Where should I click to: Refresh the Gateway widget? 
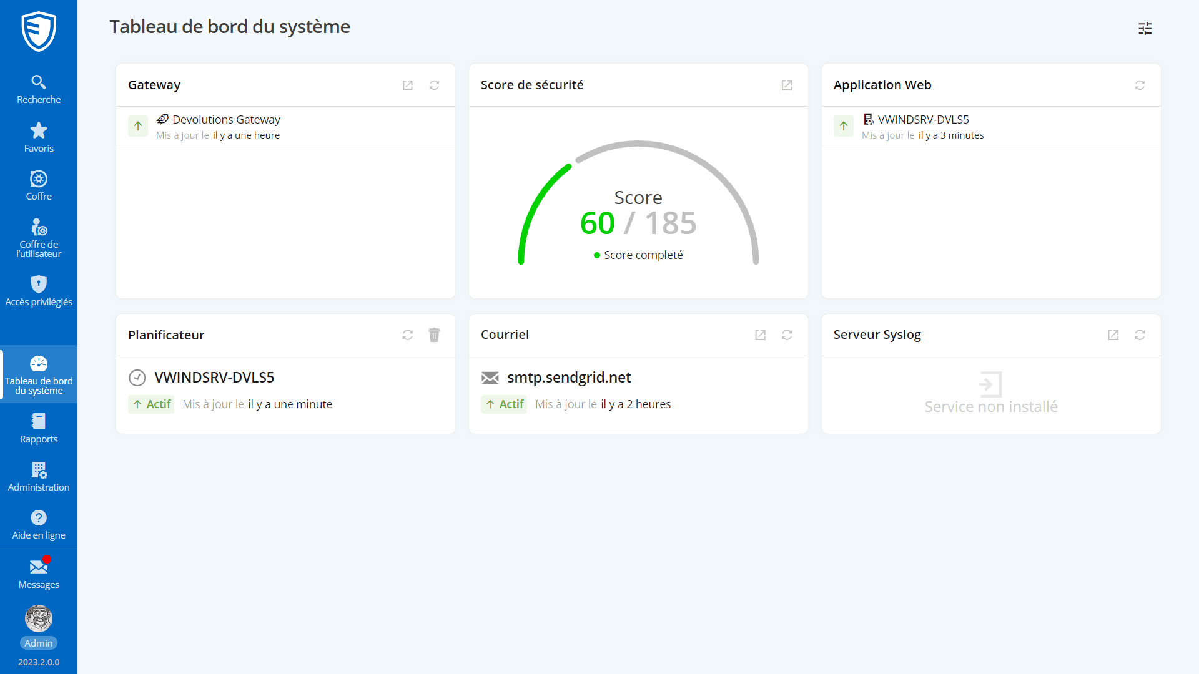(434, 85)
